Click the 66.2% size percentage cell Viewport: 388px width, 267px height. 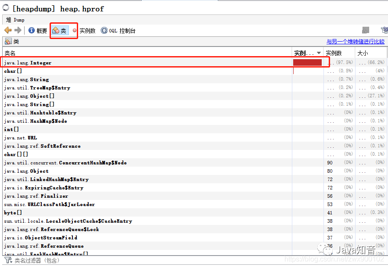click(x=376, y=62)
